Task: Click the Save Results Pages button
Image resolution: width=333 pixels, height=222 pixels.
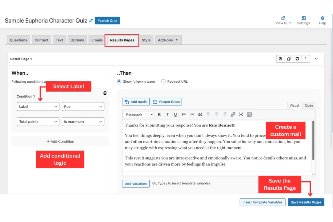Action: (306, 202)
